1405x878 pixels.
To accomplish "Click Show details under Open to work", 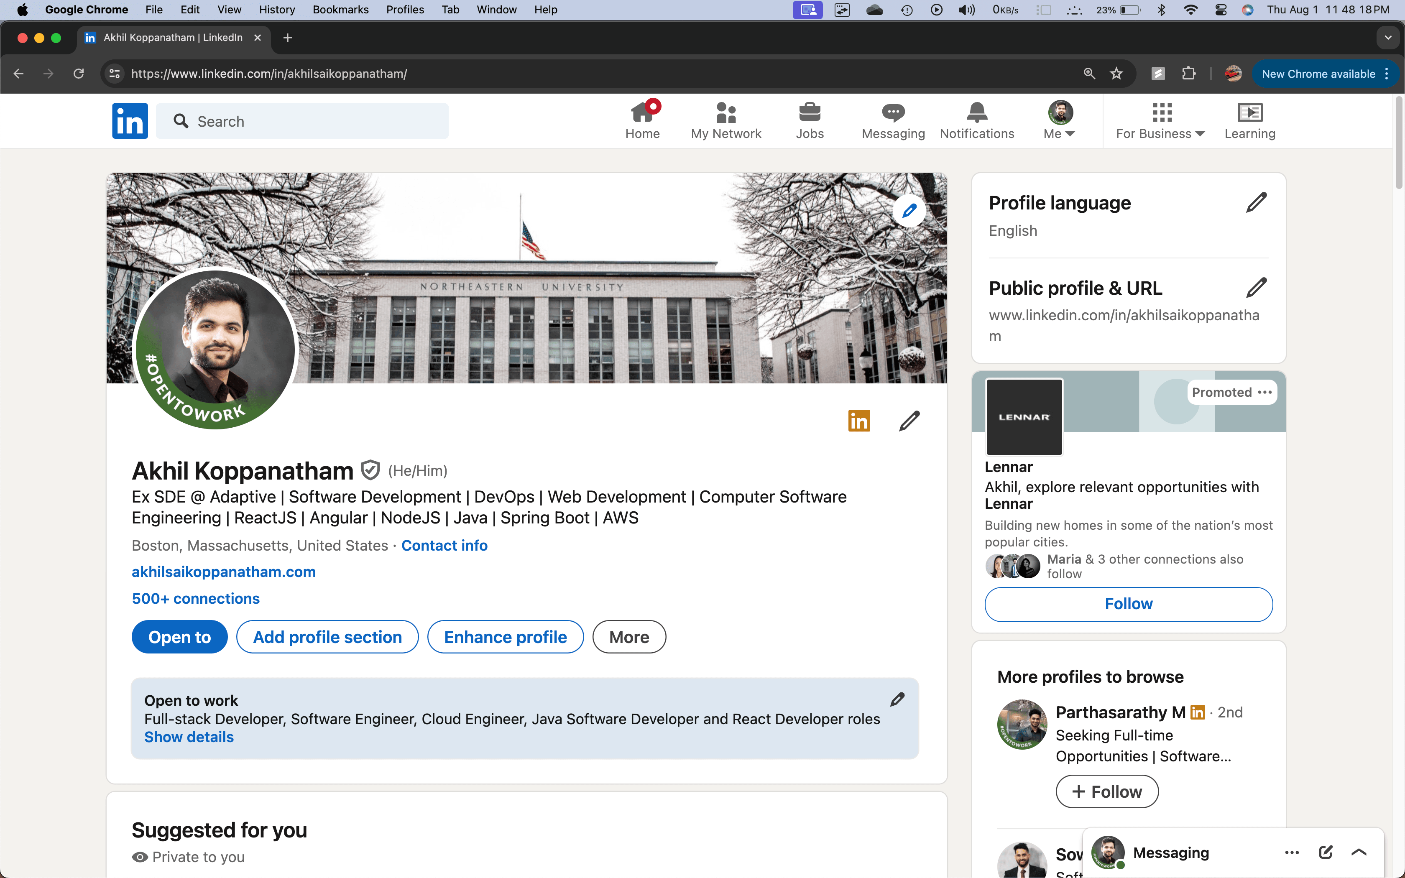I will coord(189,737).
